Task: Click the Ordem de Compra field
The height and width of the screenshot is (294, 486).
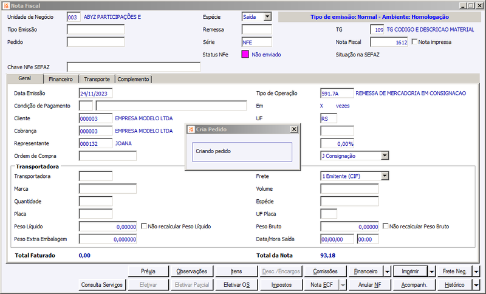Action: point(108,156)
